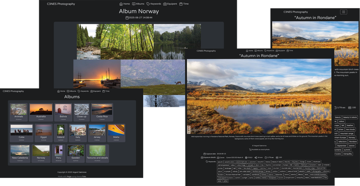Open Time in the Albums page navbar
The height and width of the screenshot is (186, 360).
[x=106, y=91]
